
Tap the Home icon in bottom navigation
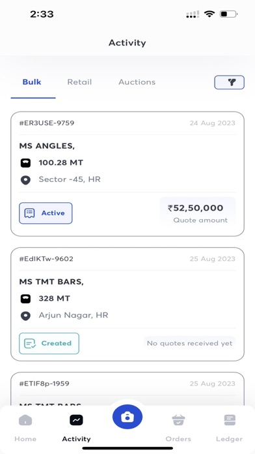[x=25, y=420]
